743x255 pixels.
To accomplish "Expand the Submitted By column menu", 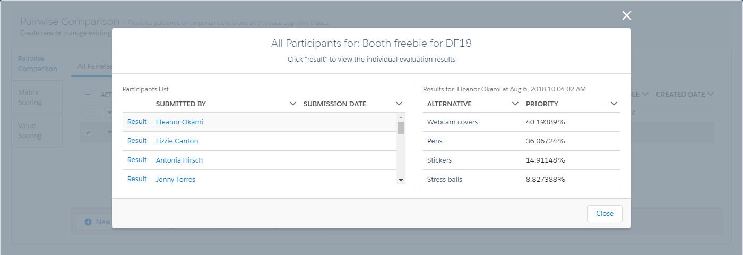I will (293, 104).
